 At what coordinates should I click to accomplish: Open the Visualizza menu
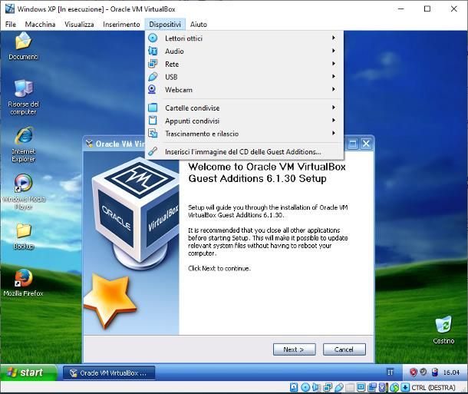click(x=79, y=25)
